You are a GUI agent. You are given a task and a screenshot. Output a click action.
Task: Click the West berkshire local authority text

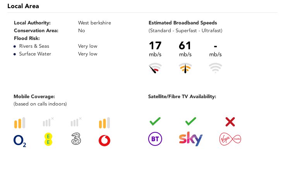(94, 23)
